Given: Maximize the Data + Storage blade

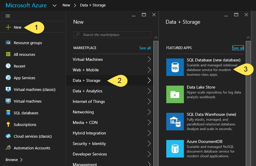Looking at the screenshot, I should coord(236,15).
